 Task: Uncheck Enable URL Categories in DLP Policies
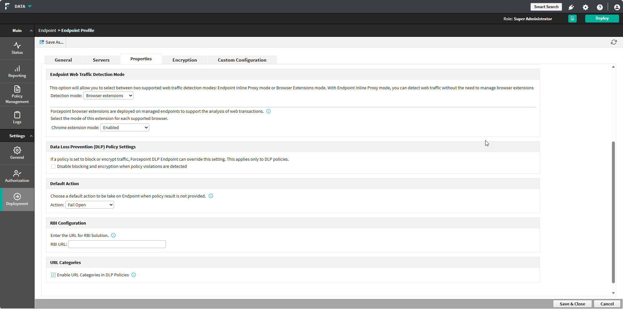[x=53, y=275]
